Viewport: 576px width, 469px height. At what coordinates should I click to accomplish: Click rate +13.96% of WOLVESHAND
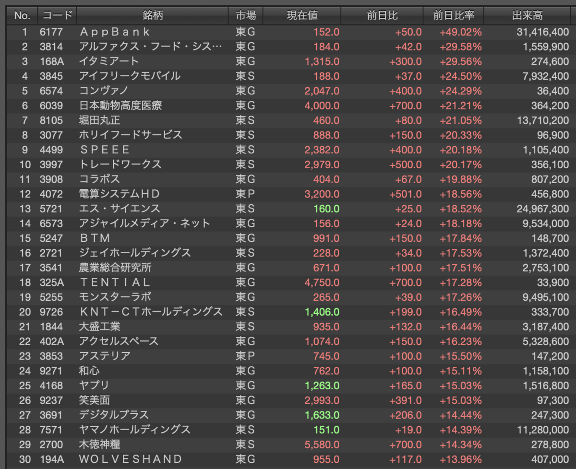coord(461,459)
